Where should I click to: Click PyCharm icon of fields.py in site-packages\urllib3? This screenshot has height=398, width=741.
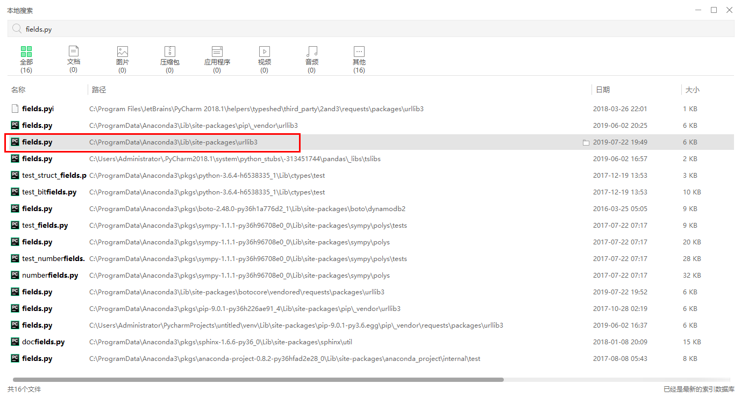15,142
